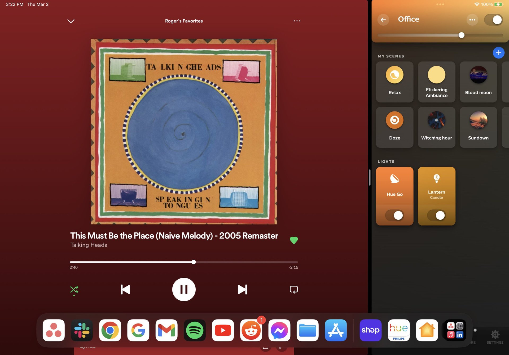Open the song options three-dot menu
Viewport: 509px width, 355px height.
tap(297, 21)
